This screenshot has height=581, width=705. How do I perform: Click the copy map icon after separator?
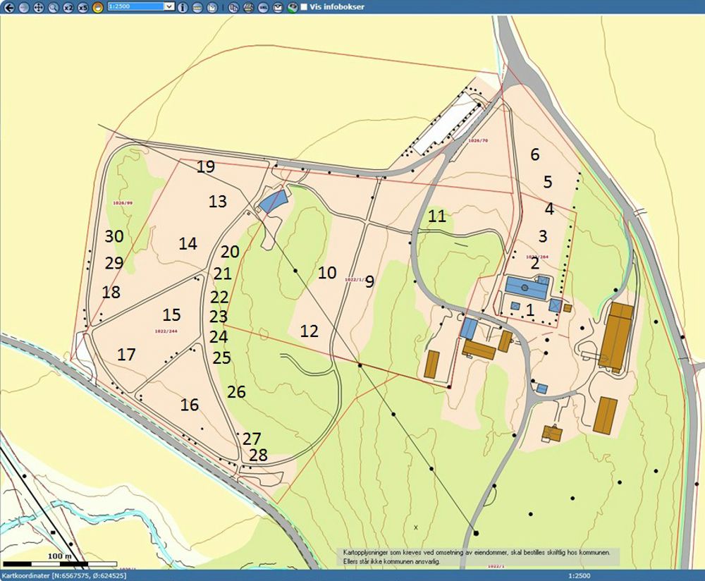(x=234, y=7)
